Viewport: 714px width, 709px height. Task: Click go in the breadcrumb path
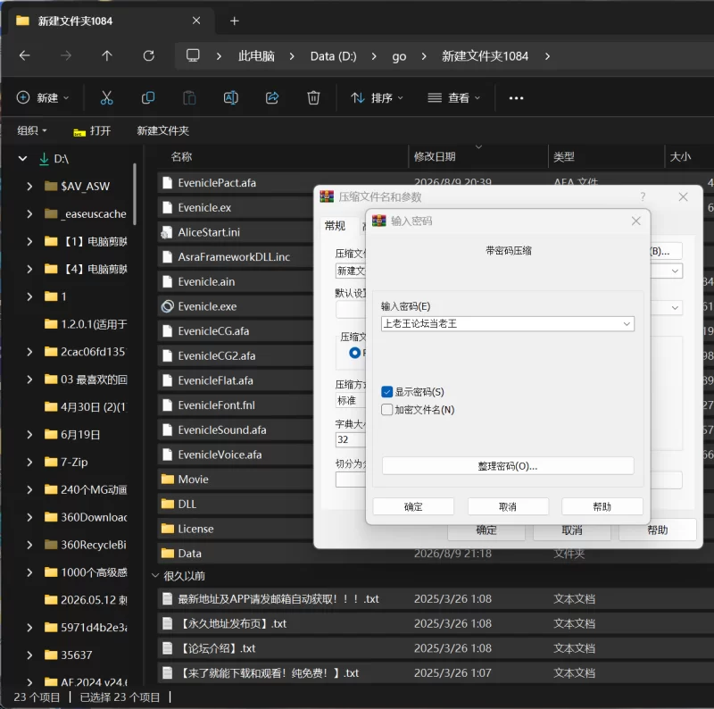click(399, 56)
